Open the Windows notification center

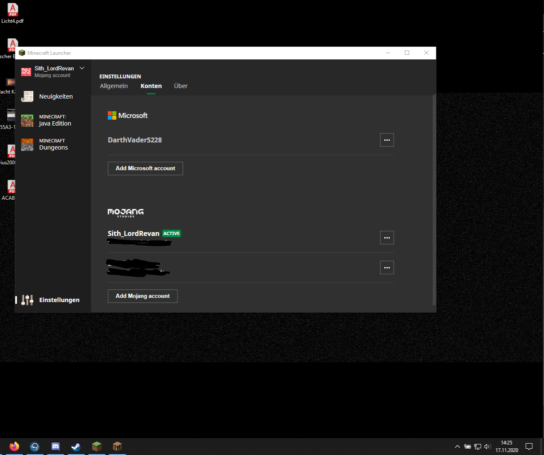click(x=529, y=447)
